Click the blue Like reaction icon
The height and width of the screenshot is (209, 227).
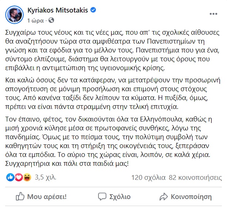(x=10, y=177)
